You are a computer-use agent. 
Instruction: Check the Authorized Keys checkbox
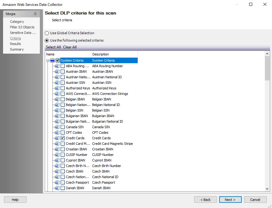coord(63,88)
